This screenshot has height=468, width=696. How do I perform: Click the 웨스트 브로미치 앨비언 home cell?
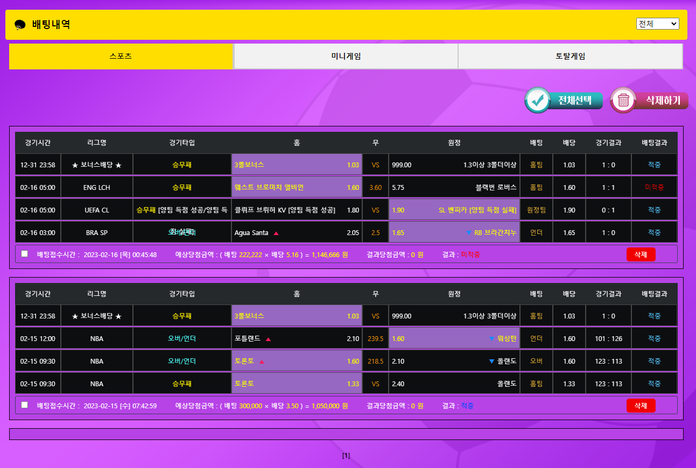coord(297,188)
